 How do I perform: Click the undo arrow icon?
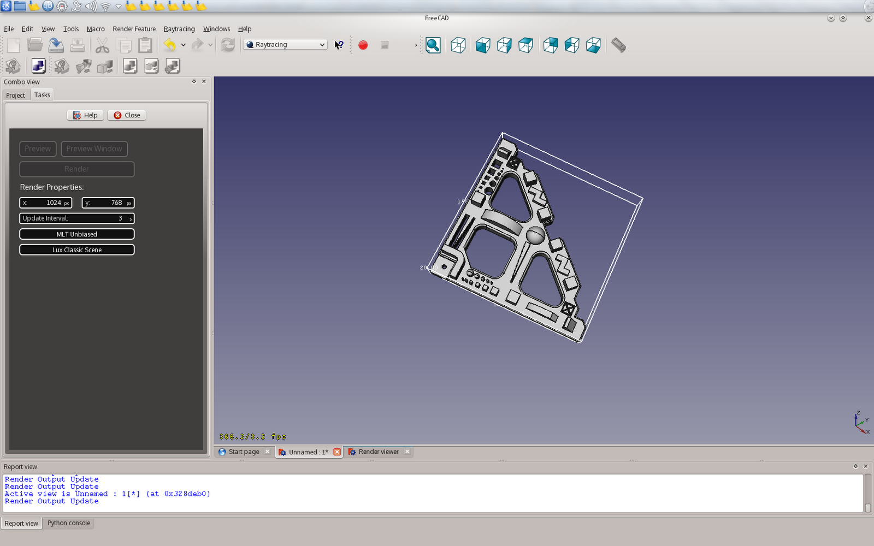coord(170,45)
